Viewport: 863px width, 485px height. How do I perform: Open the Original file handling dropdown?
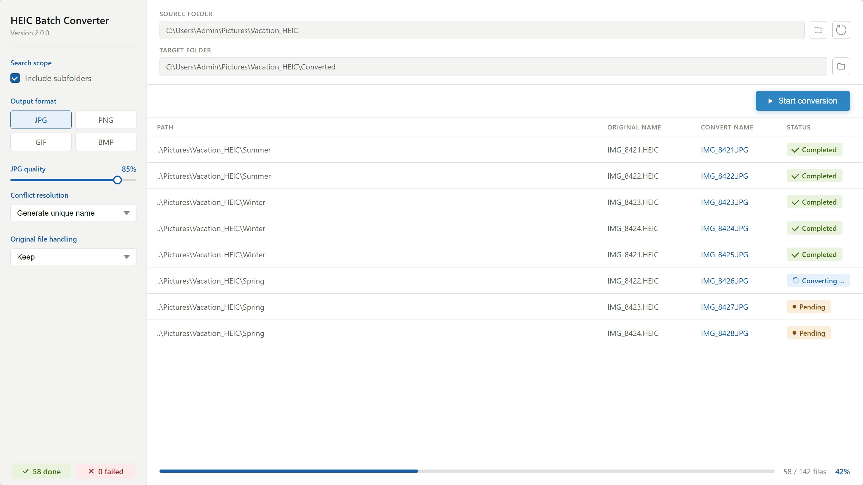pyautogui.click(x=73, y=257)
